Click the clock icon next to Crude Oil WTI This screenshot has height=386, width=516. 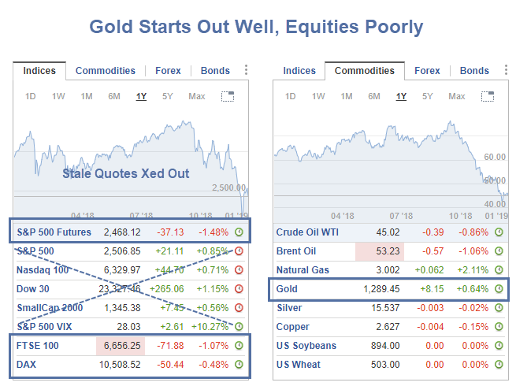point(499,232)
